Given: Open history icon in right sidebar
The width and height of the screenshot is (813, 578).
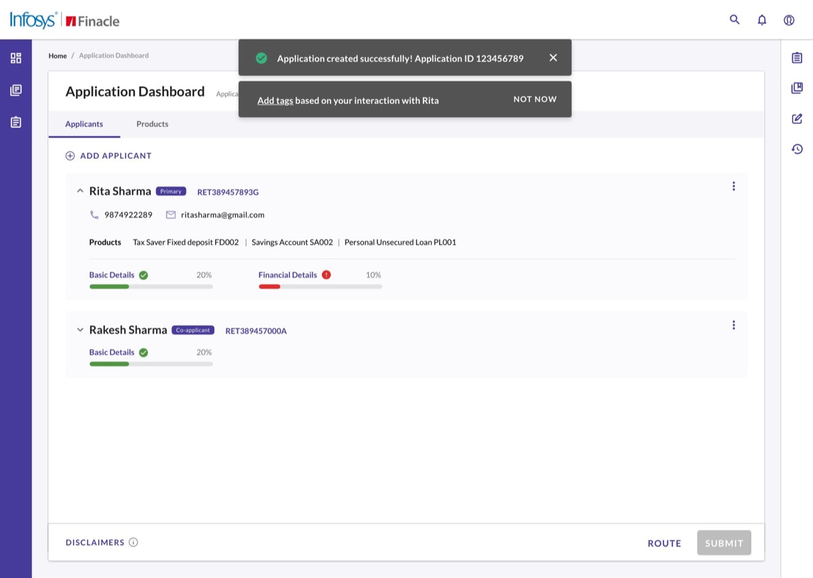Looking at the screenshot, I should point(797,149).
